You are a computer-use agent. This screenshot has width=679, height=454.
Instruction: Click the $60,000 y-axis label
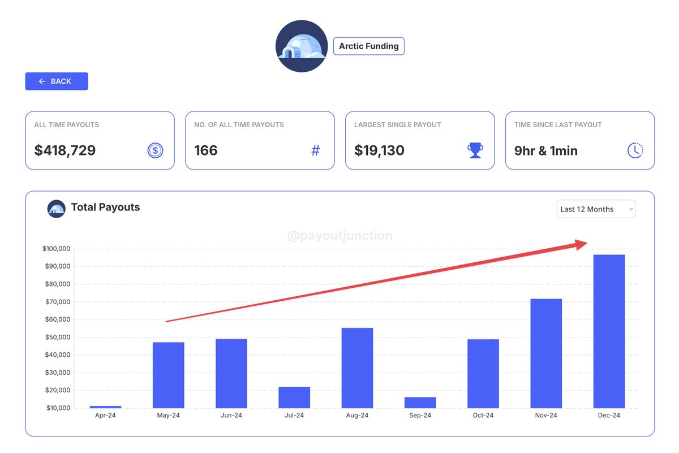click(x=58, y=319)
